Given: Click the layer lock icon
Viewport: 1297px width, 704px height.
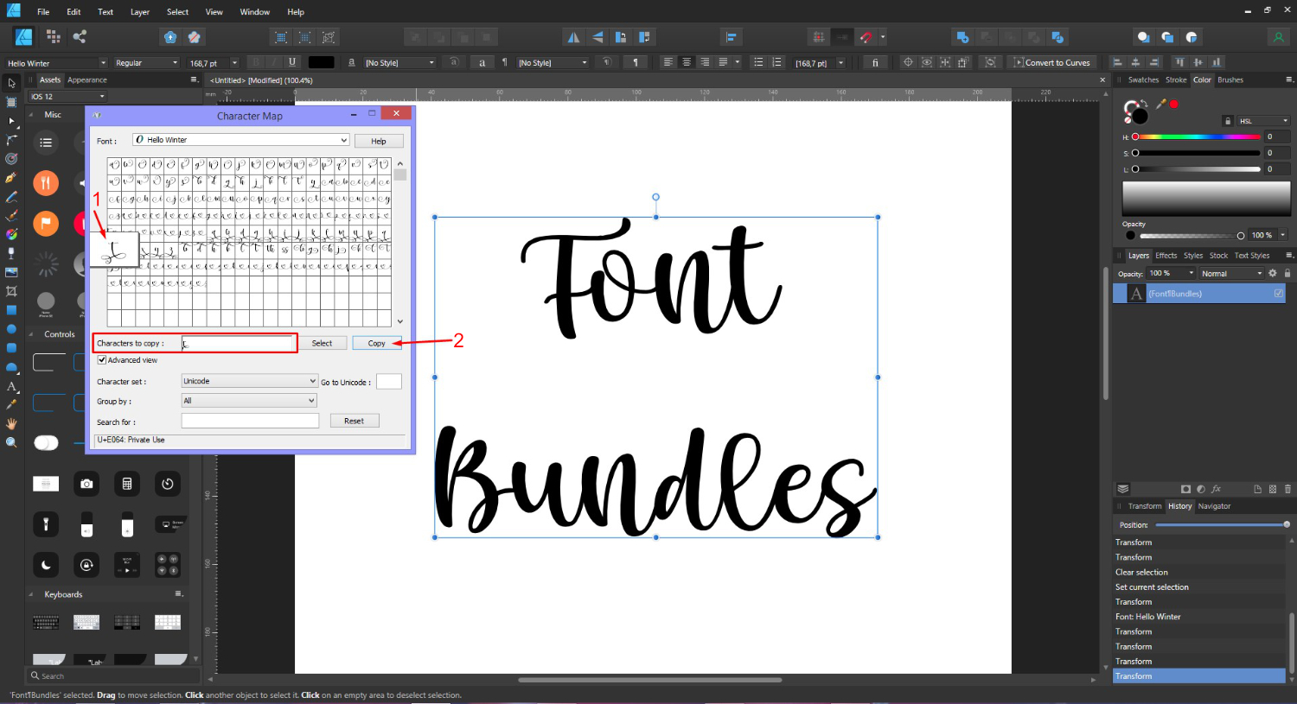Looking at the screenshot, I should [1287, 273].
